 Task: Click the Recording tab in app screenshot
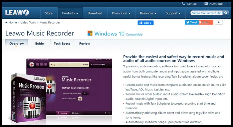pos(62,113)
